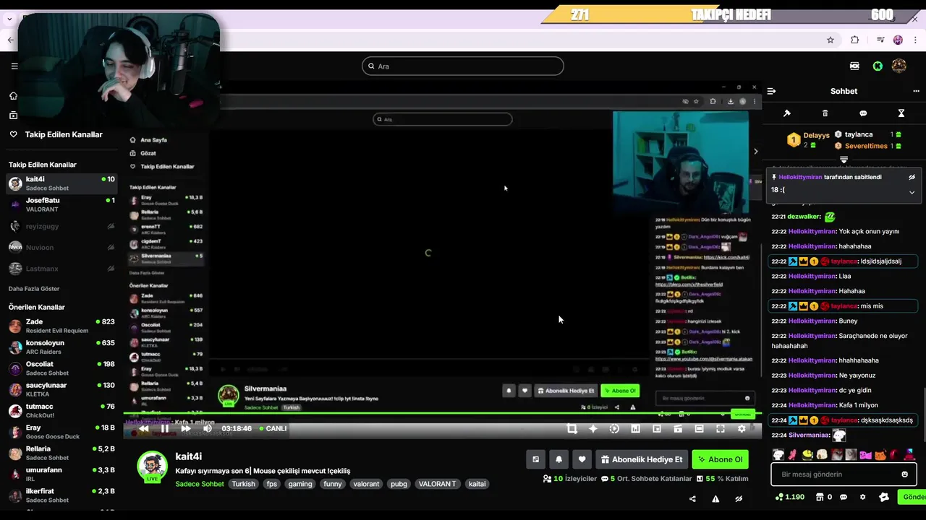Toggle the crossed-eye hide icon below stats
The image size is (926, 520).
click(x=739, y=498)
